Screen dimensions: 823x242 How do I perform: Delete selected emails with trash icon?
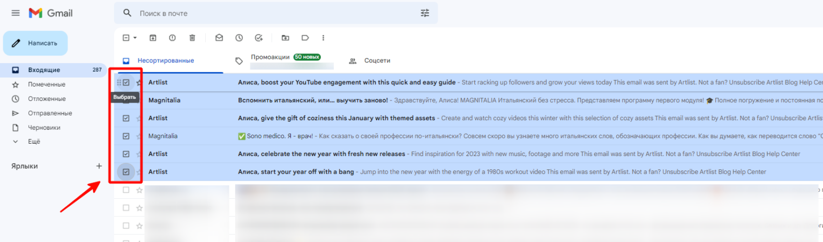pos(192,38)
